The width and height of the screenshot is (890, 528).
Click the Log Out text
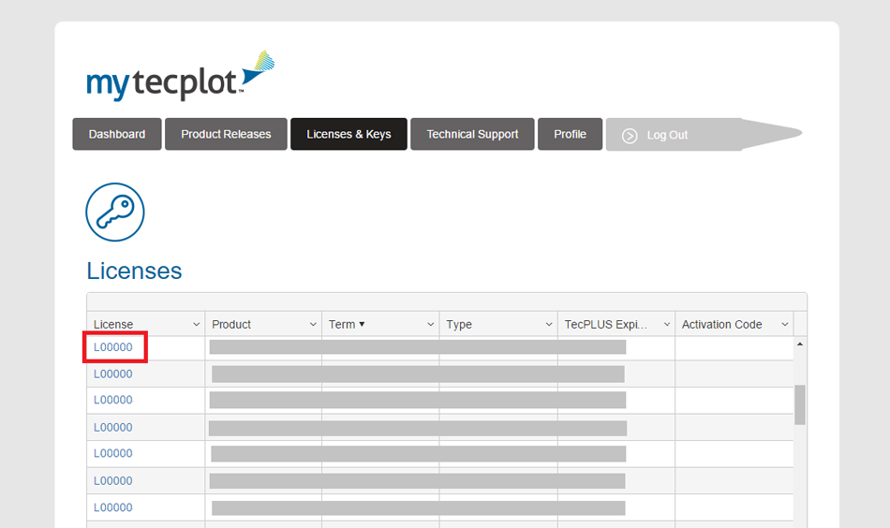click(x=667, y=135)
